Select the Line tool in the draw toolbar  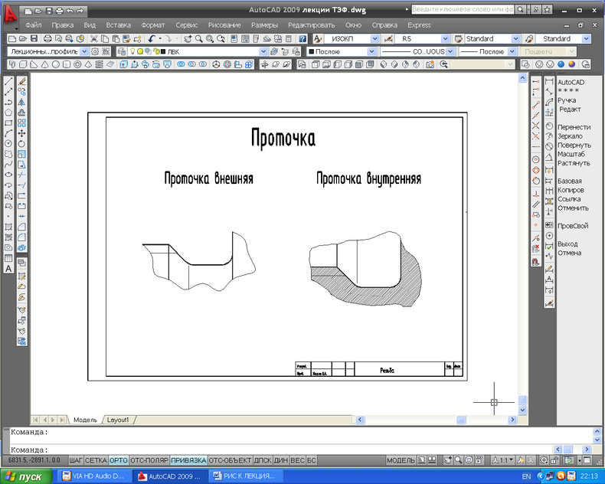click(x=8, y=80)
